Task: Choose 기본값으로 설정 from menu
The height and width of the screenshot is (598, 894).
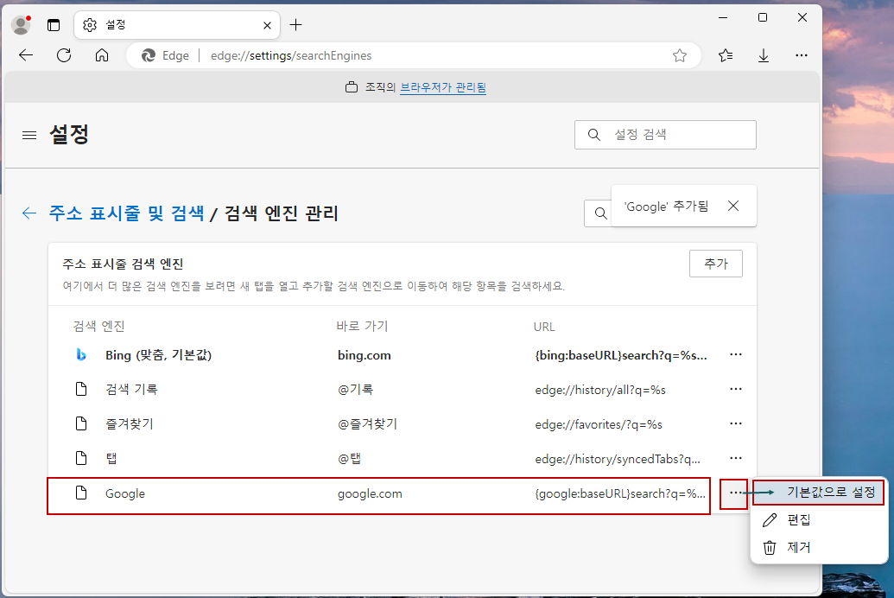Action: (x=818, y=492)
